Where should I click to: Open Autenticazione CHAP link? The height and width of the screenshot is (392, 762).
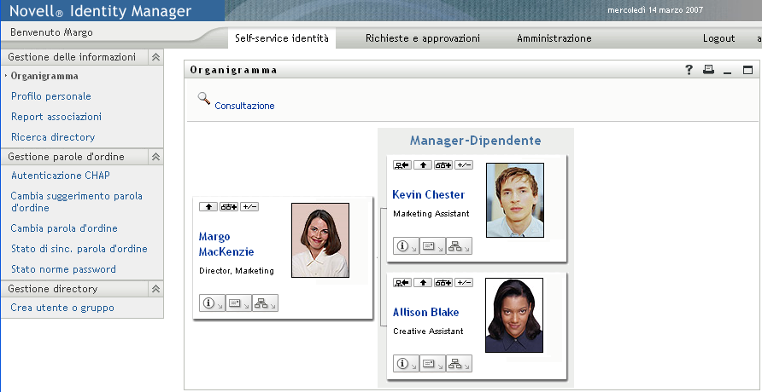[x=61, y=176]
